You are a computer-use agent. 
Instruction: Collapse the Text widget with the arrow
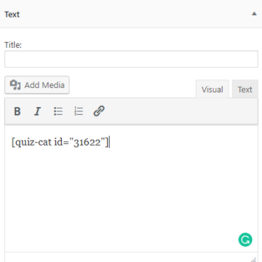pos(254,14)
